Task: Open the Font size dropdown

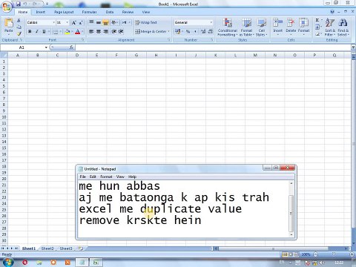Action: click(67, 22)
